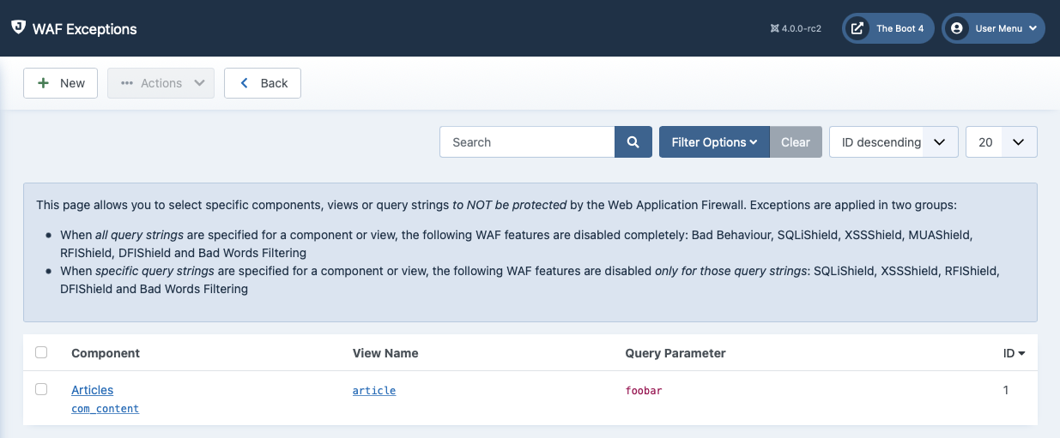
Task: Open the 20 items per page dropdown
Action: (1001, 142)
